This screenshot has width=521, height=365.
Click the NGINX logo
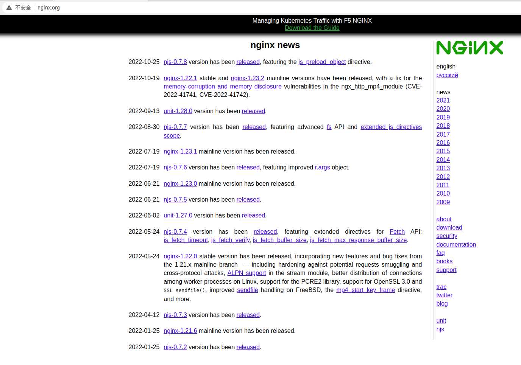click(470, 48)
